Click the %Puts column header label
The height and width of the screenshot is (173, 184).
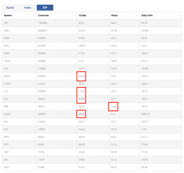[x=114, y=15]
